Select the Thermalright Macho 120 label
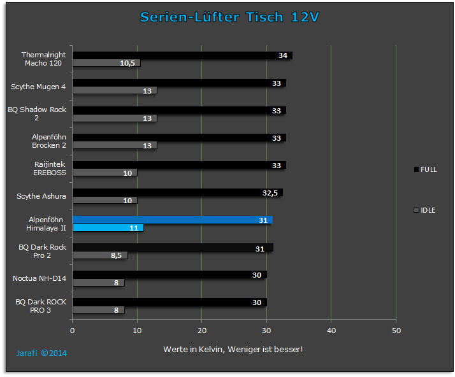The image size is (455, 377). (x=43, y=59)
